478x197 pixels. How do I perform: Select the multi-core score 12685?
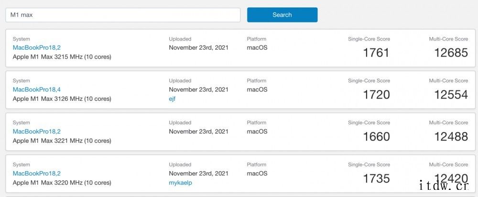pyautogui.click(x=451, y=53)
